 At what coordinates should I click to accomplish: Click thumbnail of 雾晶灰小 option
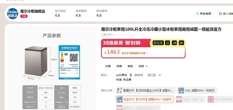click(x=120, y=108)
